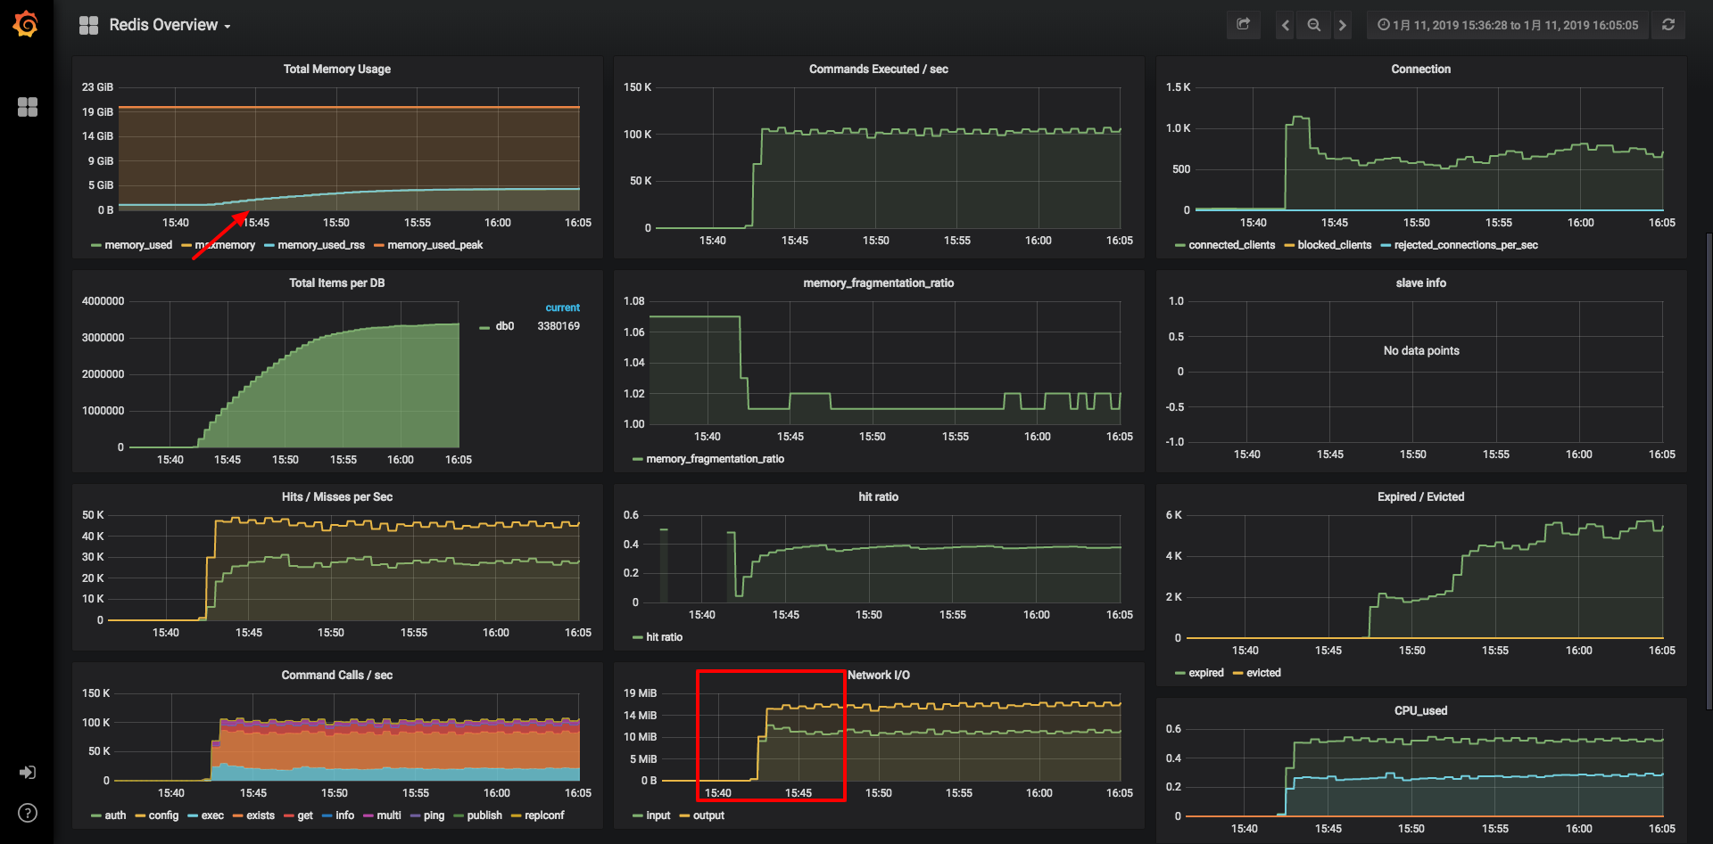Toggle db0 legend series
The height and width of the screenshot is (844, 1713).
pos(505,326)
